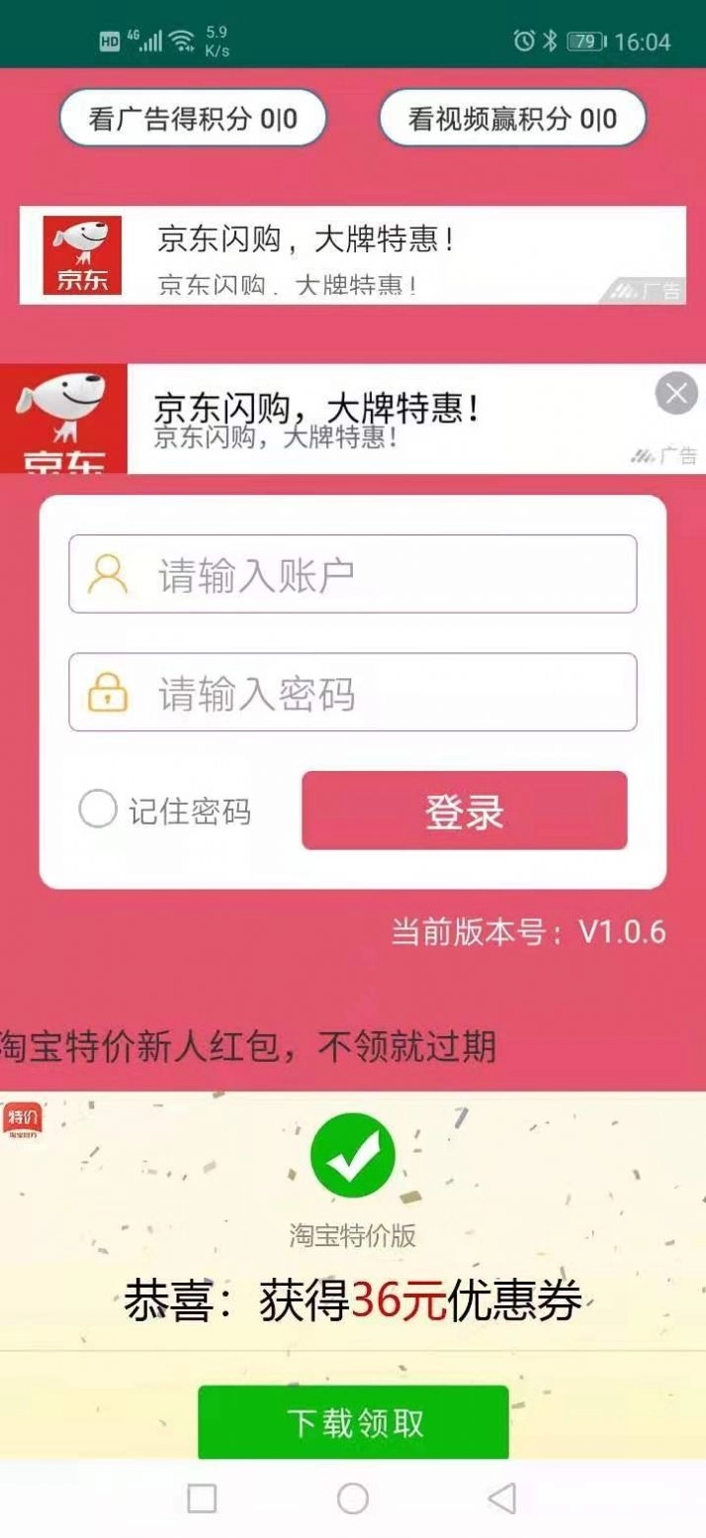The image size is (706, 1538).
Task: Tap the Taobao 特价 app logo
Action: [x=22, y=1120]
